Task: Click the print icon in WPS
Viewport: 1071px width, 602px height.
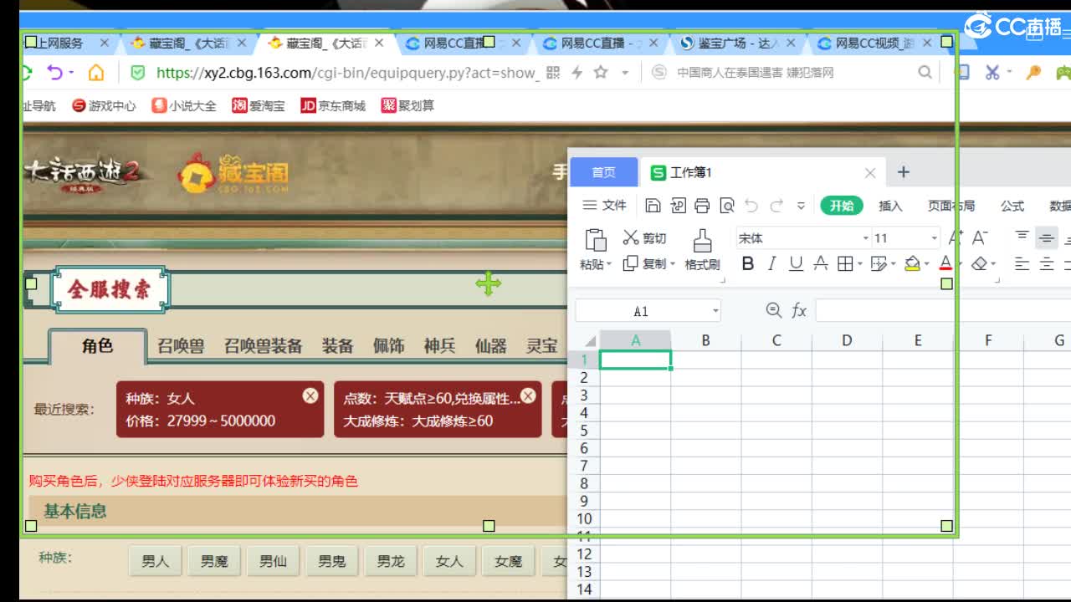Action: [702, 206]
